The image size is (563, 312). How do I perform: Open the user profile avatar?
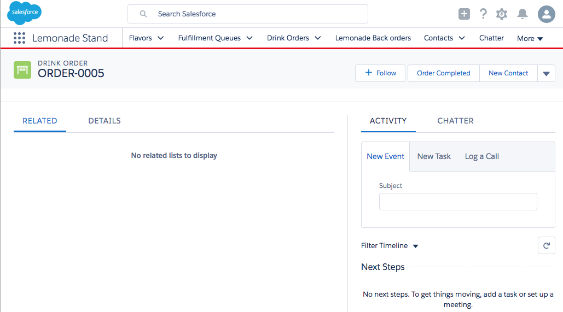pyautogui.click(x=546, y=14)
